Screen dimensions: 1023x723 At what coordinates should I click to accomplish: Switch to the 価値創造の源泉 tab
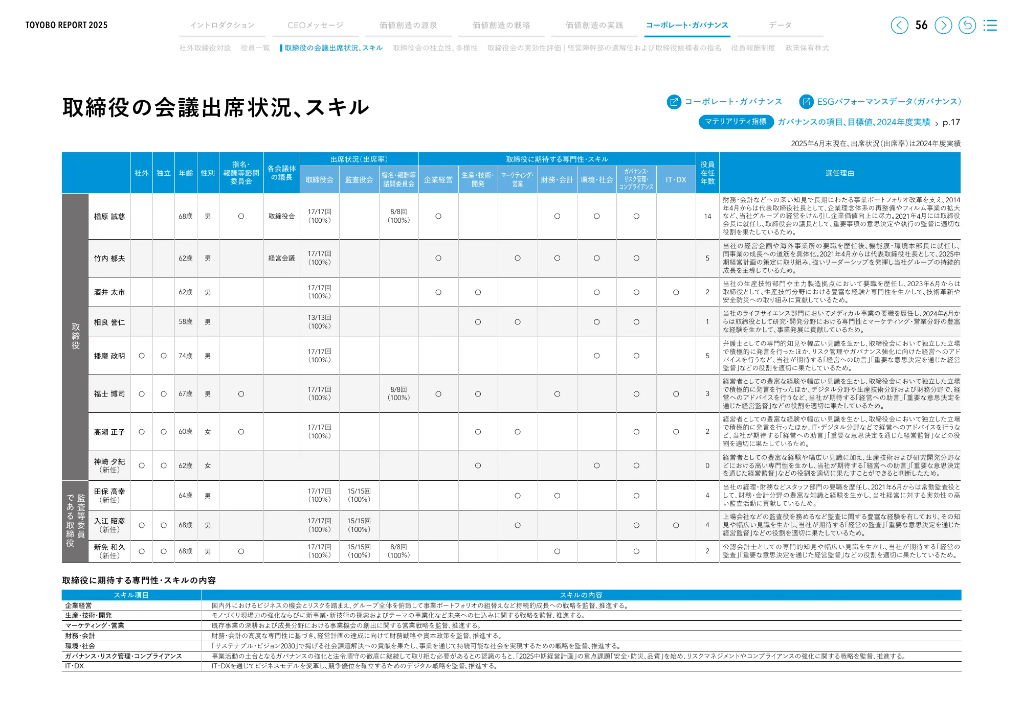pyautogui.click(x=408, y=25)
